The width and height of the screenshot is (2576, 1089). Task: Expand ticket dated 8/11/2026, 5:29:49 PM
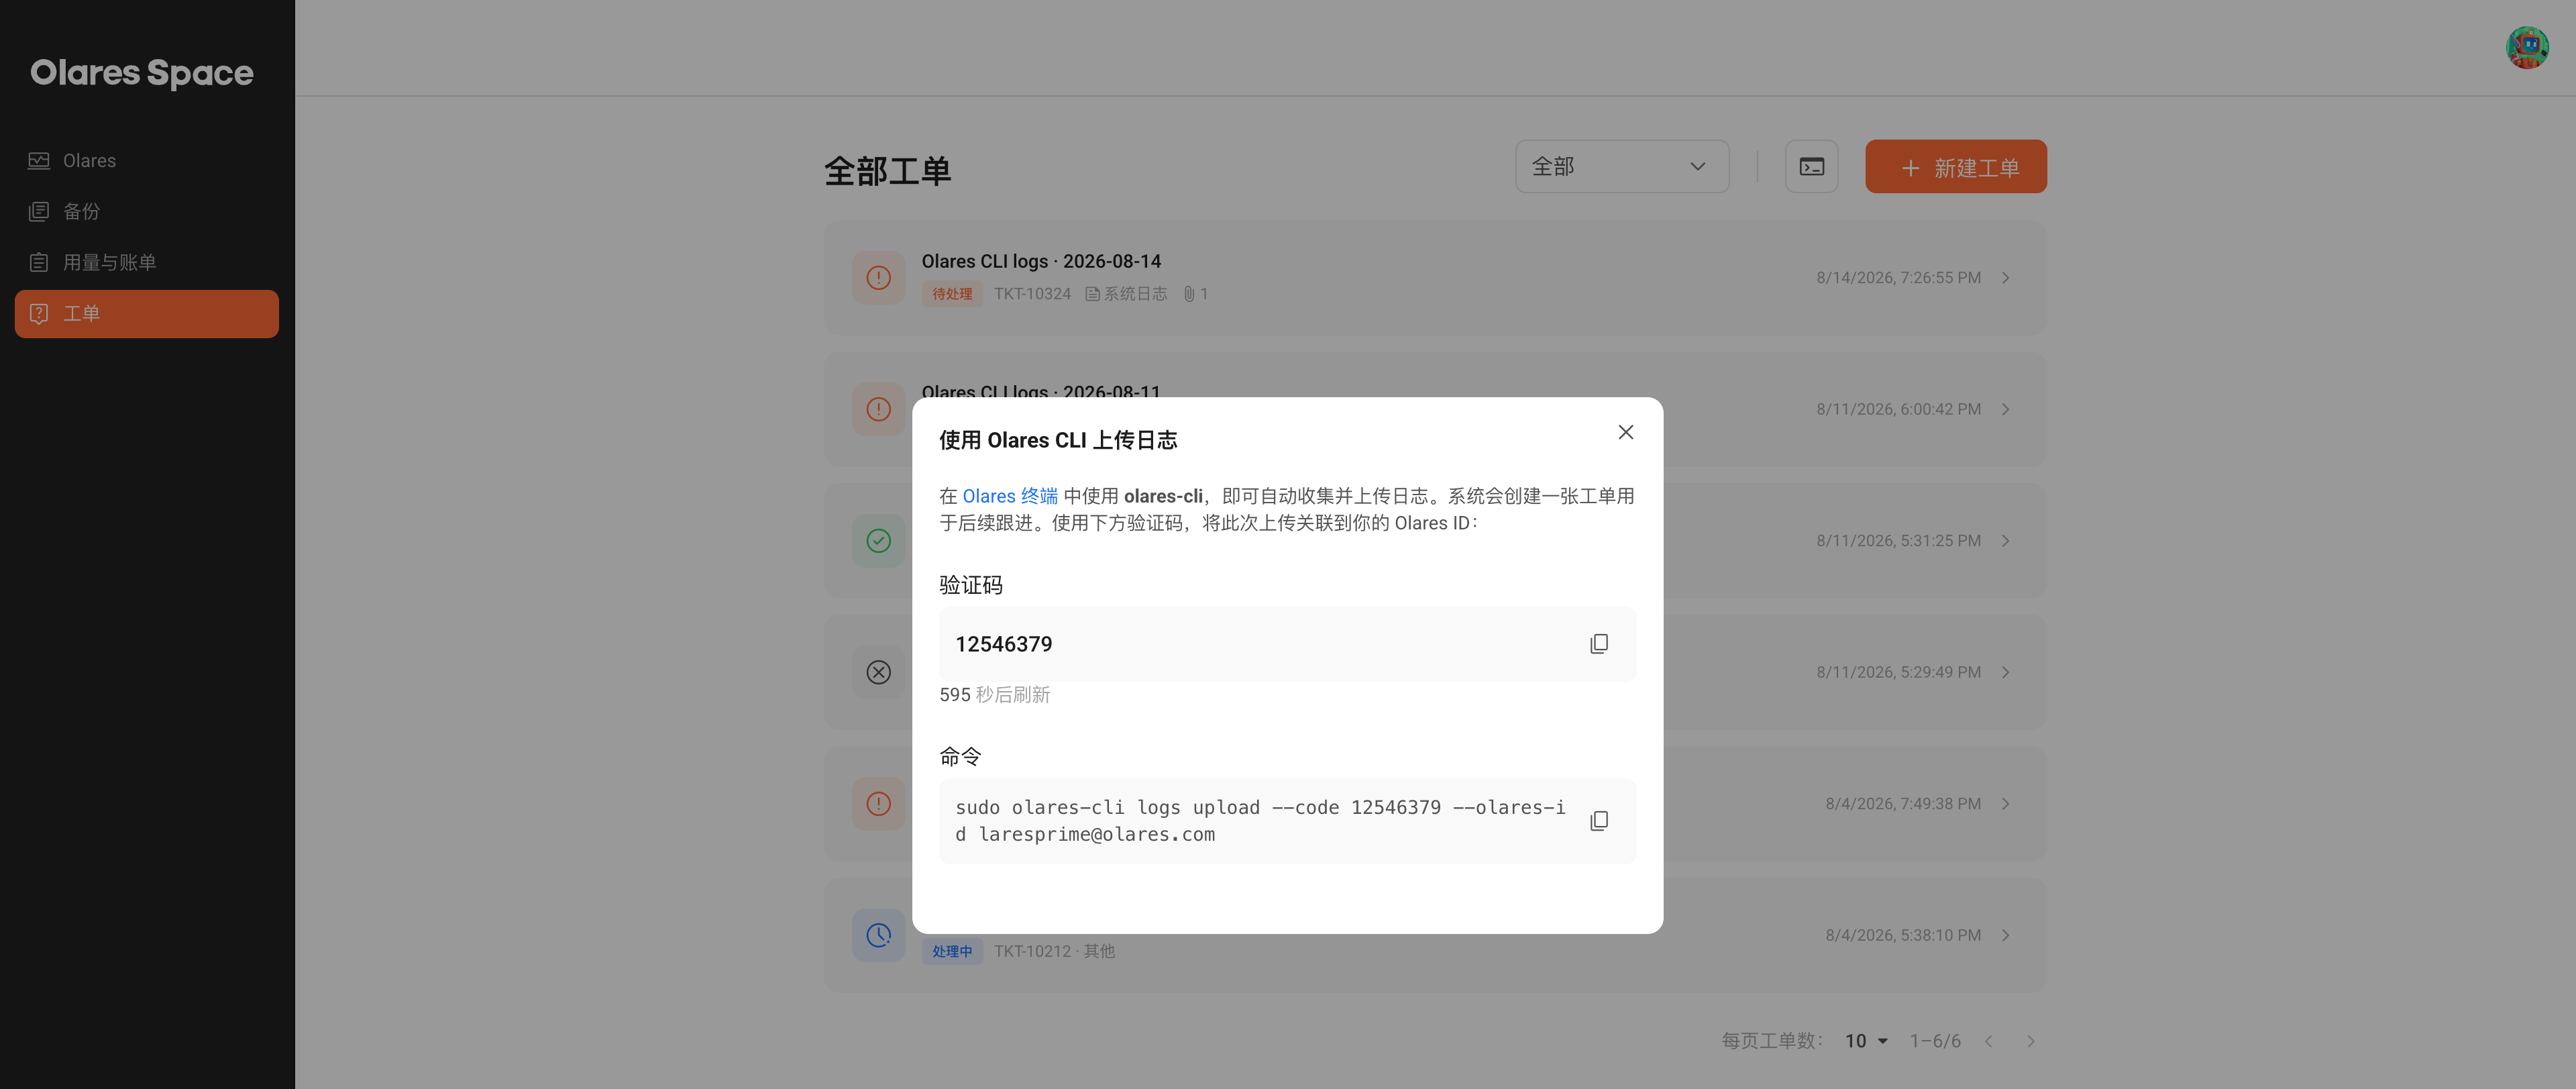tap(2006, 672)
